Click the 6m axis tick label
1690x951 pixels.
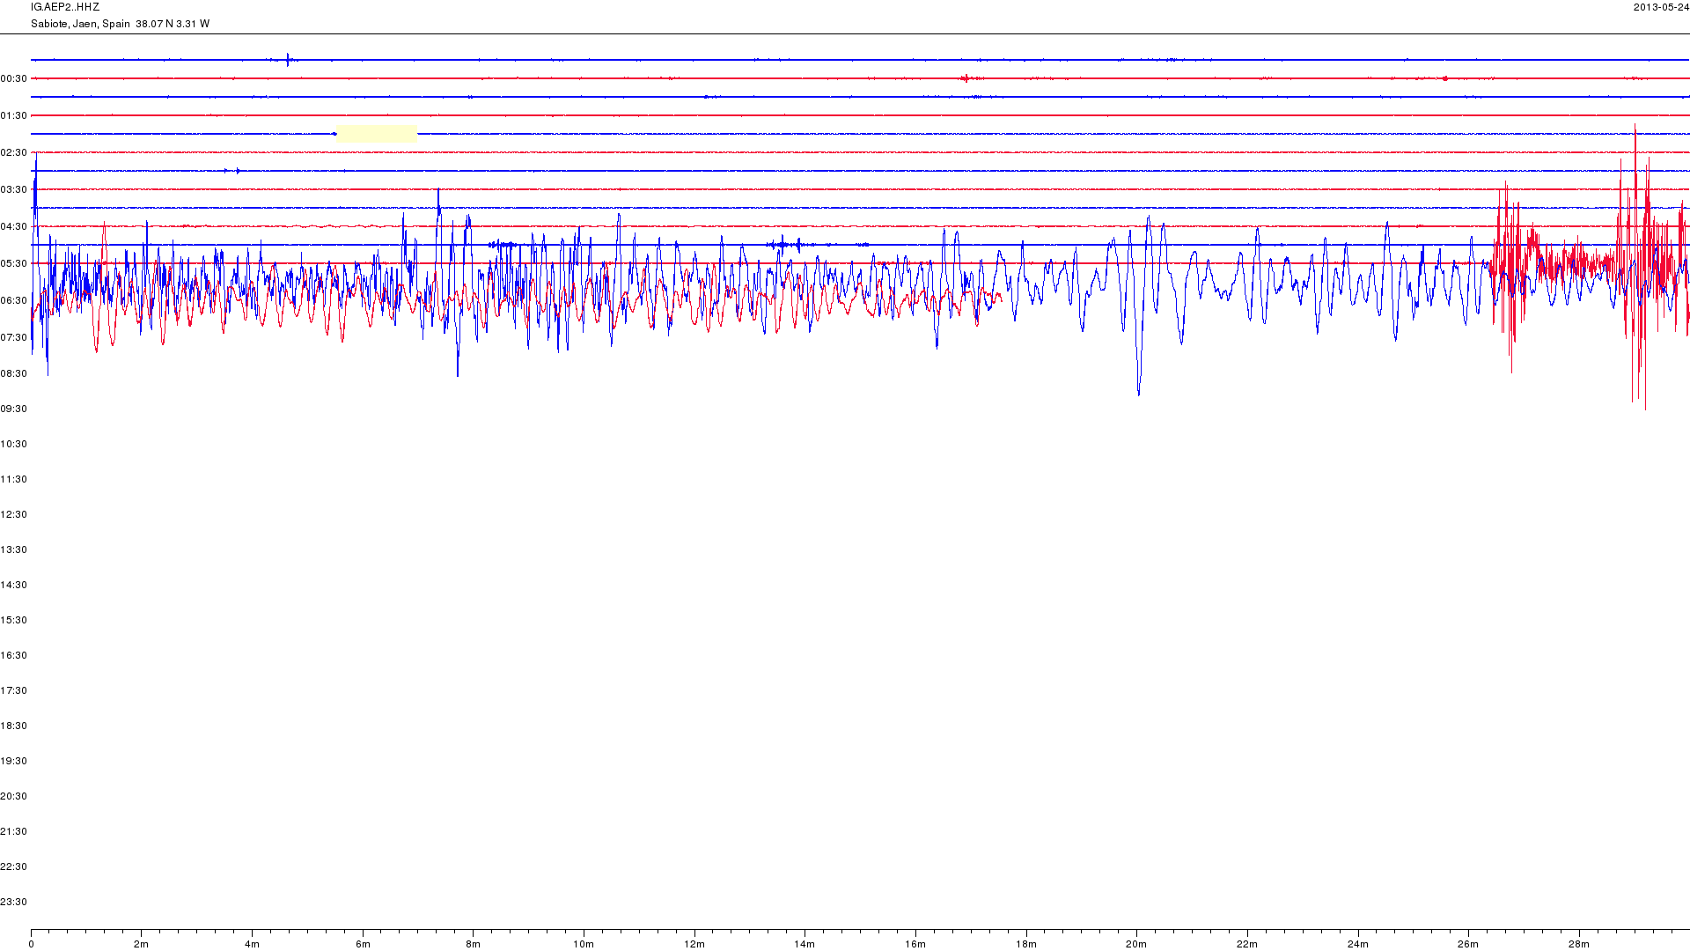(x=363, y=945)
